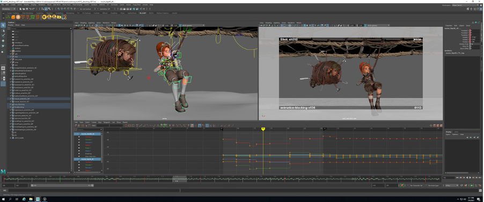Viewport: 484px width, 202px height.
Task: Open the menu set dropdown in status line
Action: 9,9
